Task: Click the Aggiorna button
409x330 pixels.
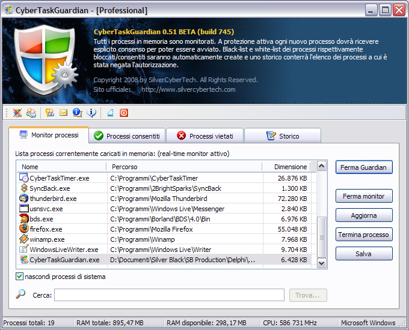Action: click(x=364, y=215)
